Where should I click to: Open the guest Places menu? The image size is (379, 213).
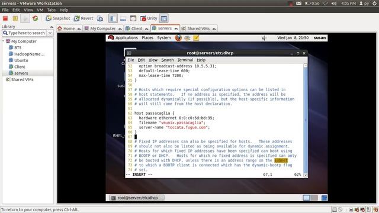pyautogui.click(x=147, y=38)
